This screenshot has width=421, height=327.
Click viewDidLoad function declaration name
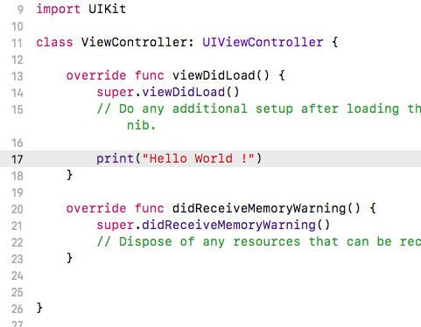coord(214,75)
